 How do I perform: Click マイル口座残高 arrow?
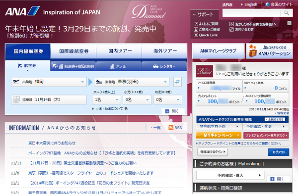pos(199,88)
